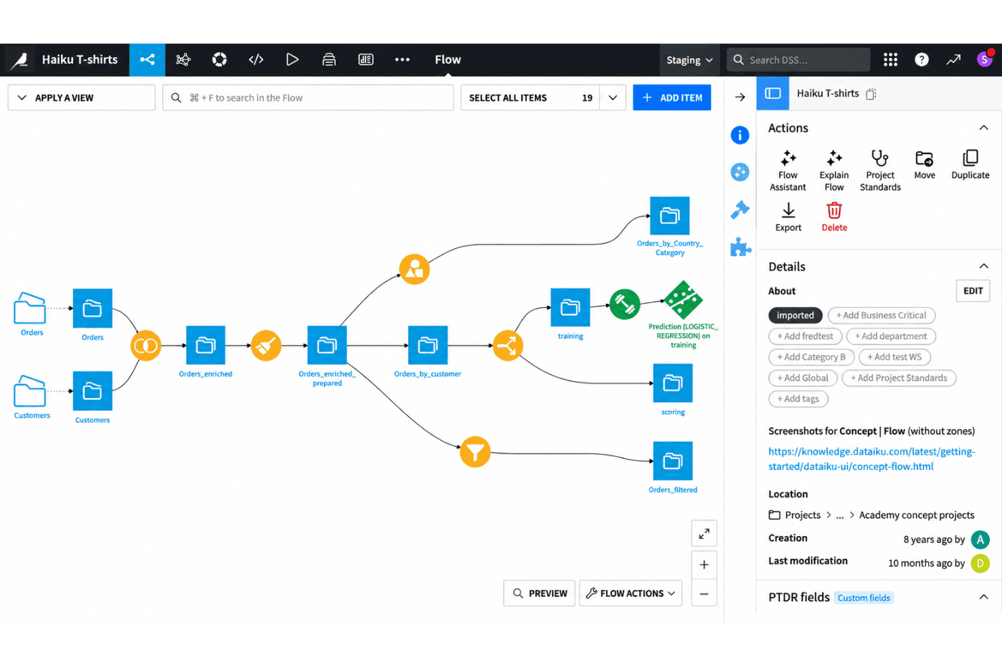This screenshot has height=668, width=1002.
Task: Select the Prepare recipe broom node
Action: [266, 346]
